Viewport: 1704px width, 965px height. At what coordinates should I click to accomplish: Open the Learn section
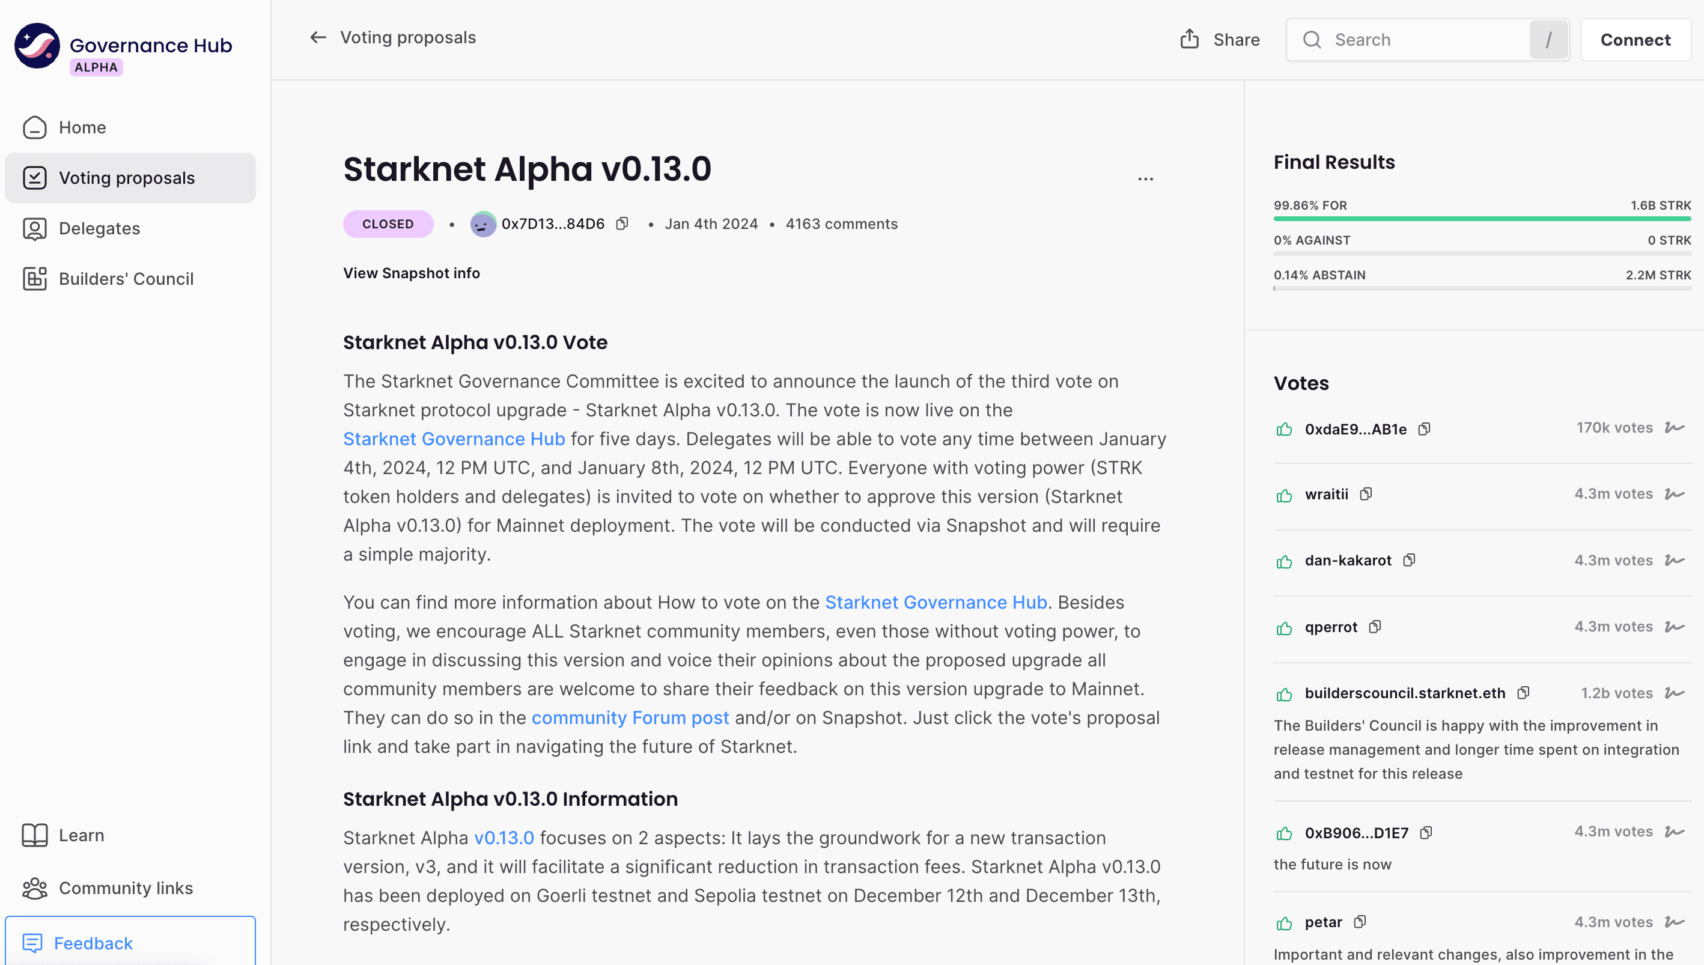point(130,835)
